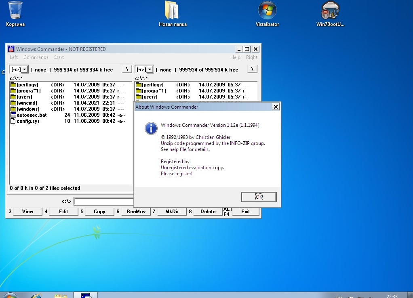This screenshot has height=298, width=413.
Task: Select the progra~1 folder icon in left panel
Action: tap(13, 91)
